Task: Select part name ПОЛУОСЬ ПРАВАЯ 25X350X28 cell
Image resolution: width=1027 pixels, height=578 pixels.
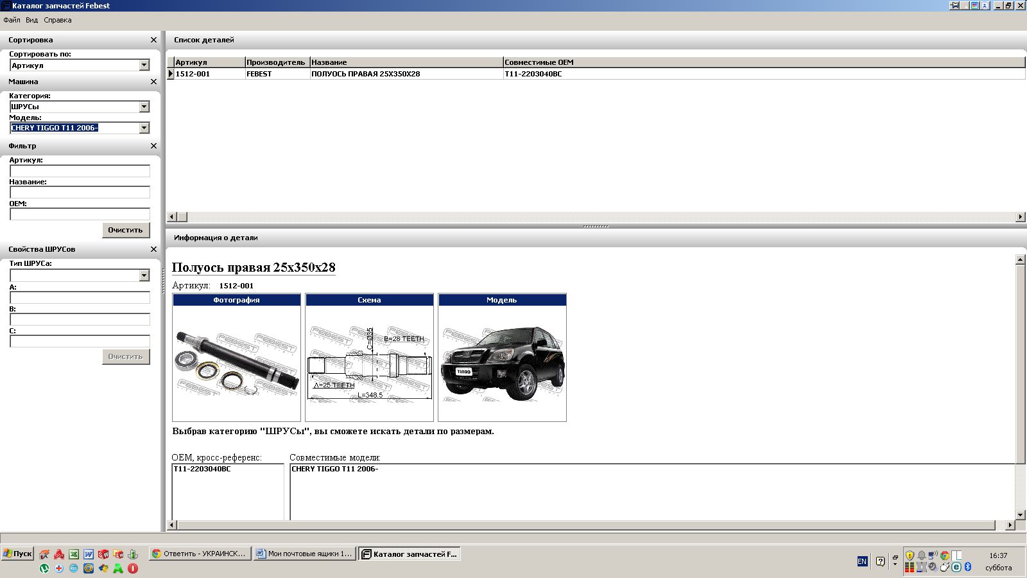Action: coord(406,74)
